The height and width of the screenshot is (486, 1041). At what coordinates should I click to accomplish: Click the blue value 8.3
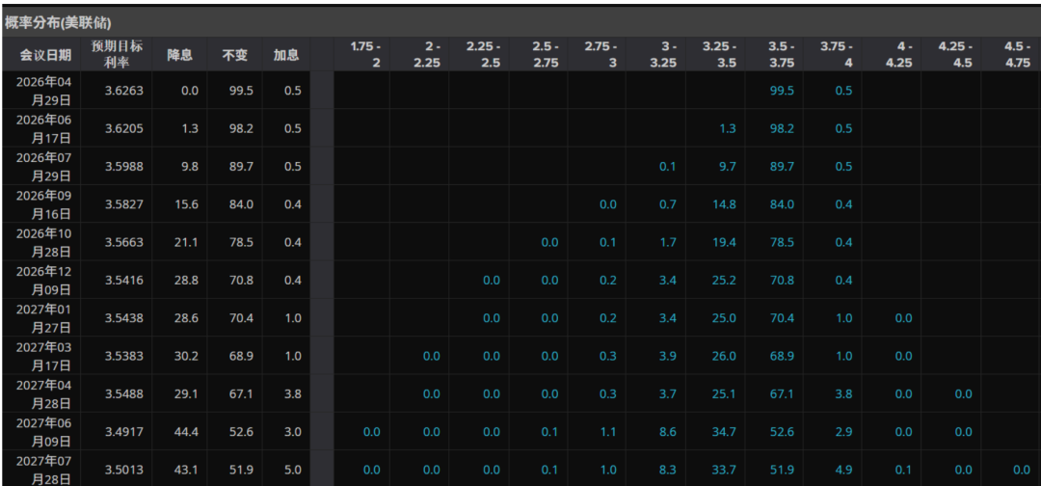[668, 470]
